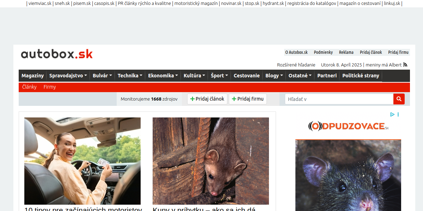The width and height of the screenshot is (423, 211).
Task: Visit the stop.sk link
Action: pos(252,4)
